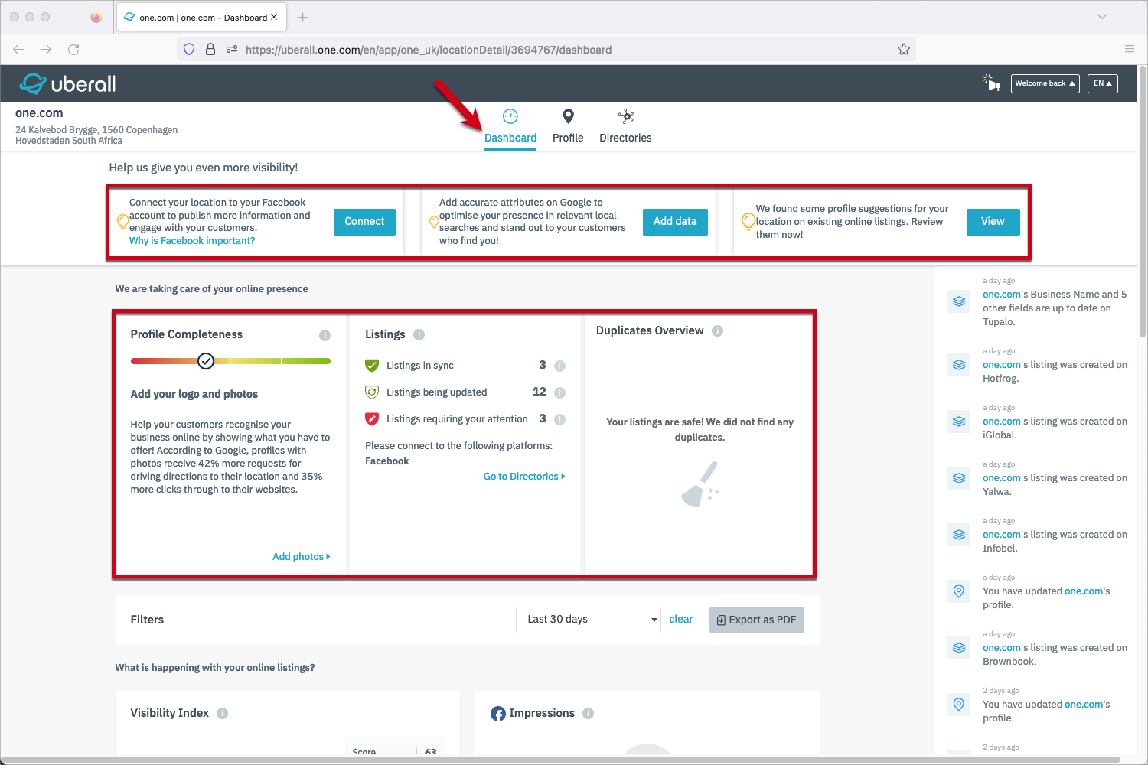This screenshot has height=765, width=1148.
Task: Open the Directories tab
Action: pyautogui.click(x=625, y=126)
